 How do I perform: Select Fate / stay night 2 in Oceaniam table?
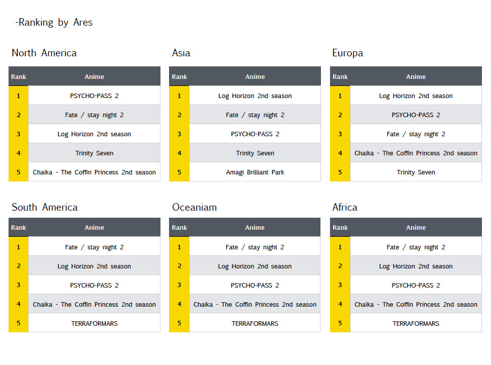pyautogui.click(x=255, y=247)
